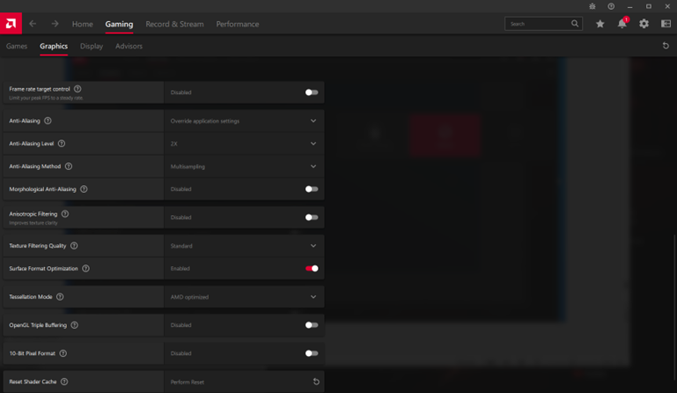Viewport: 677px width, 393px height.
Task: Open settings gear icon
Action: 644,24
